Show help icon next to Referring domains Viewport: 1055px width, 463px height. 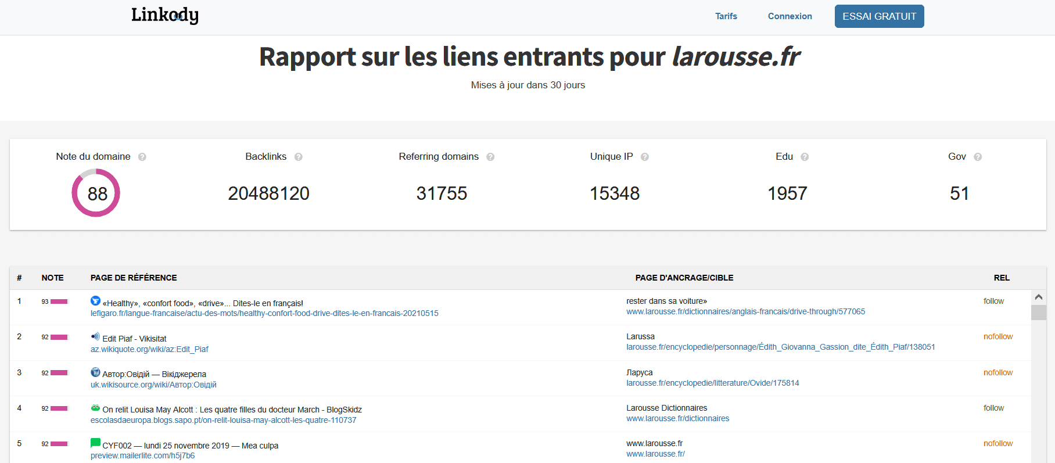pos(490,157)
